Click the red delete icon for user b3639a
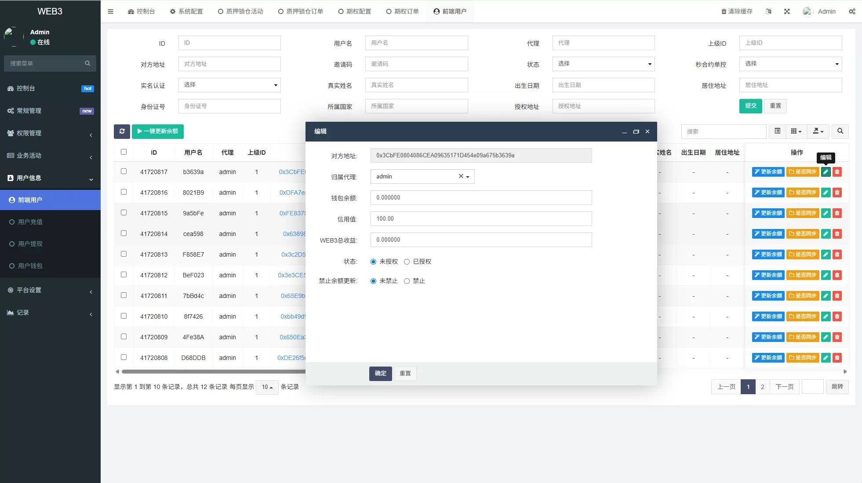The height and width of the screenshot is (483, 862). tap(837, 172)
